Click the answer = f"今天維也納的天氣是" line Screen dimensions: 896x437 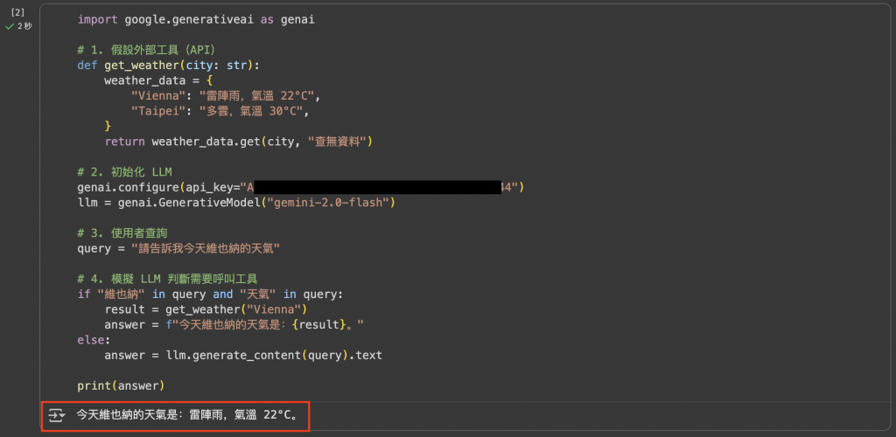[x=234, y=325]
